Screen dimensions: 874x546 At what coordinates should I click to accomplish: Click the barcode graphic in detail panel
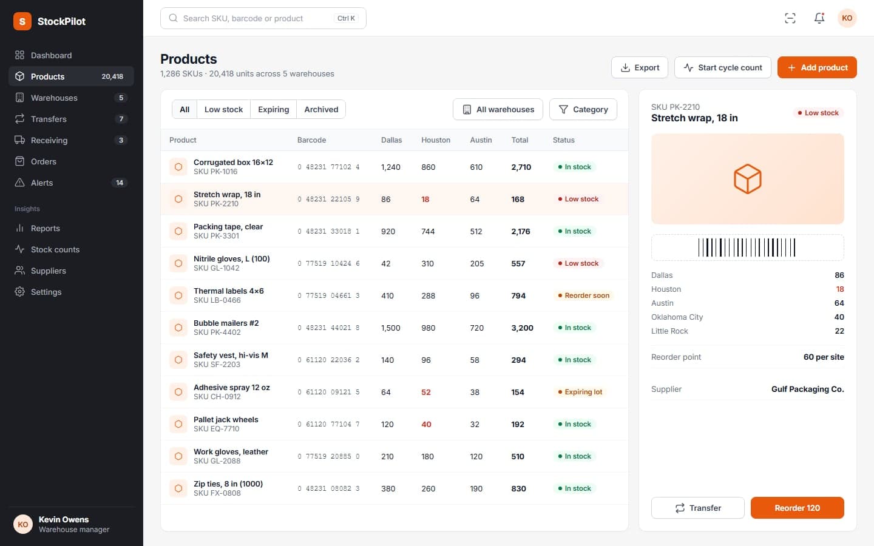tap(748, 248)
